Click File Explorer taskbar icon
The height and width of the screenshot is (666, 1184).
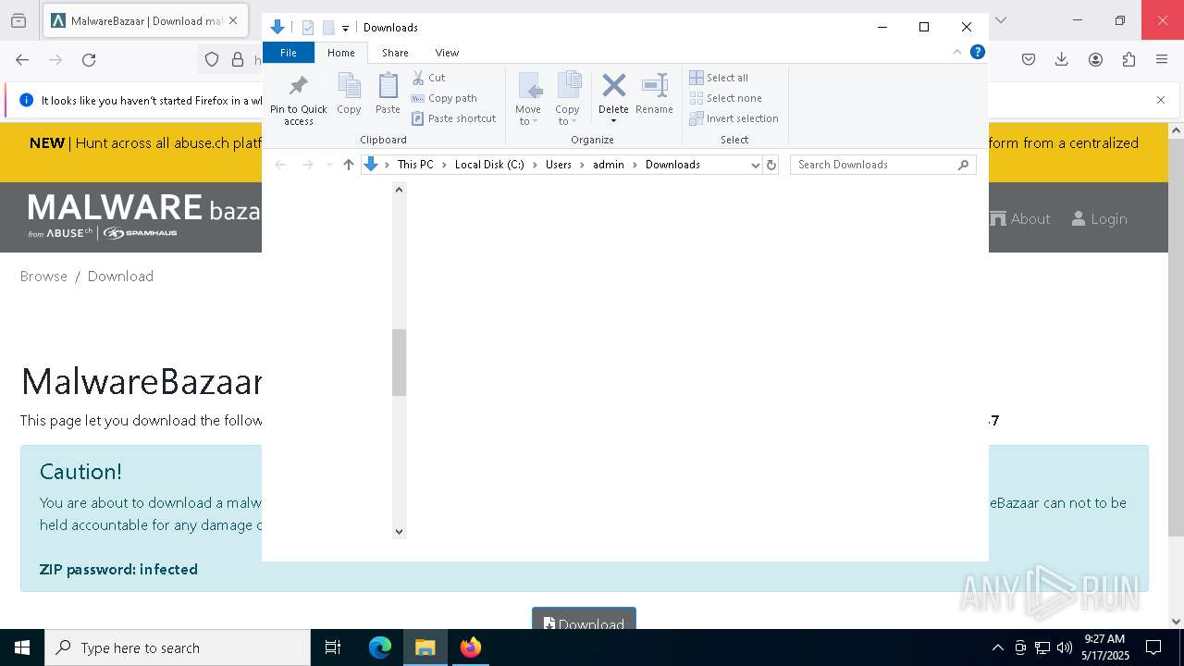(425, 647)
